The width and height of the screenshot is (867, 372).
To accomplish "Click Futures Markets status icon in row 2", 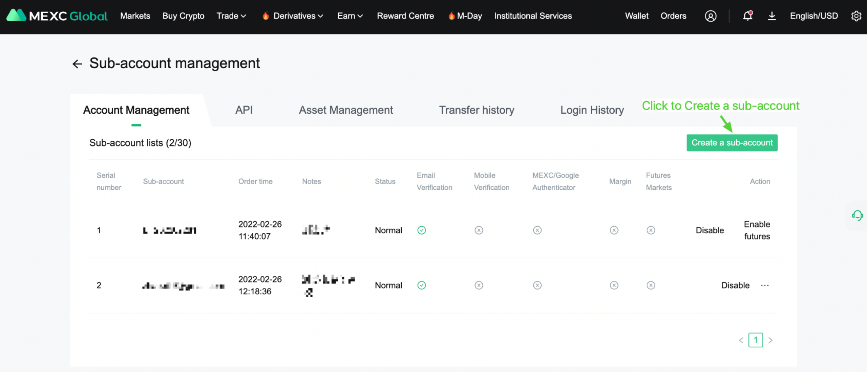I will click(651, 285).
